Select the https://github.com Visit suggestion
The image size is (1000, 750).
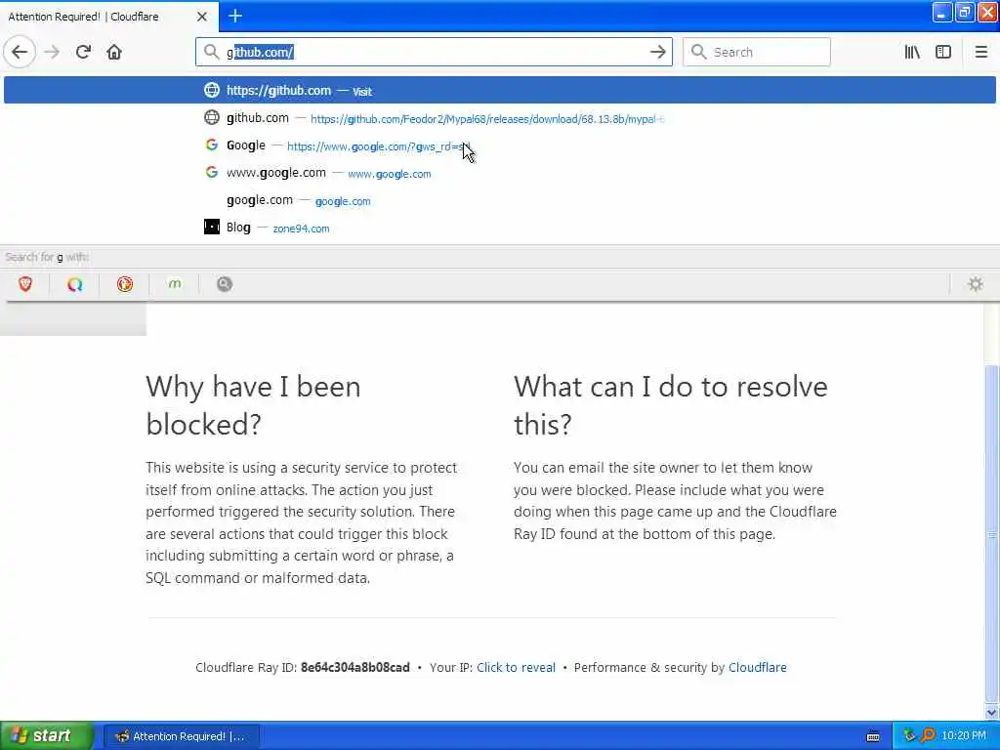(x=499, y=90)
